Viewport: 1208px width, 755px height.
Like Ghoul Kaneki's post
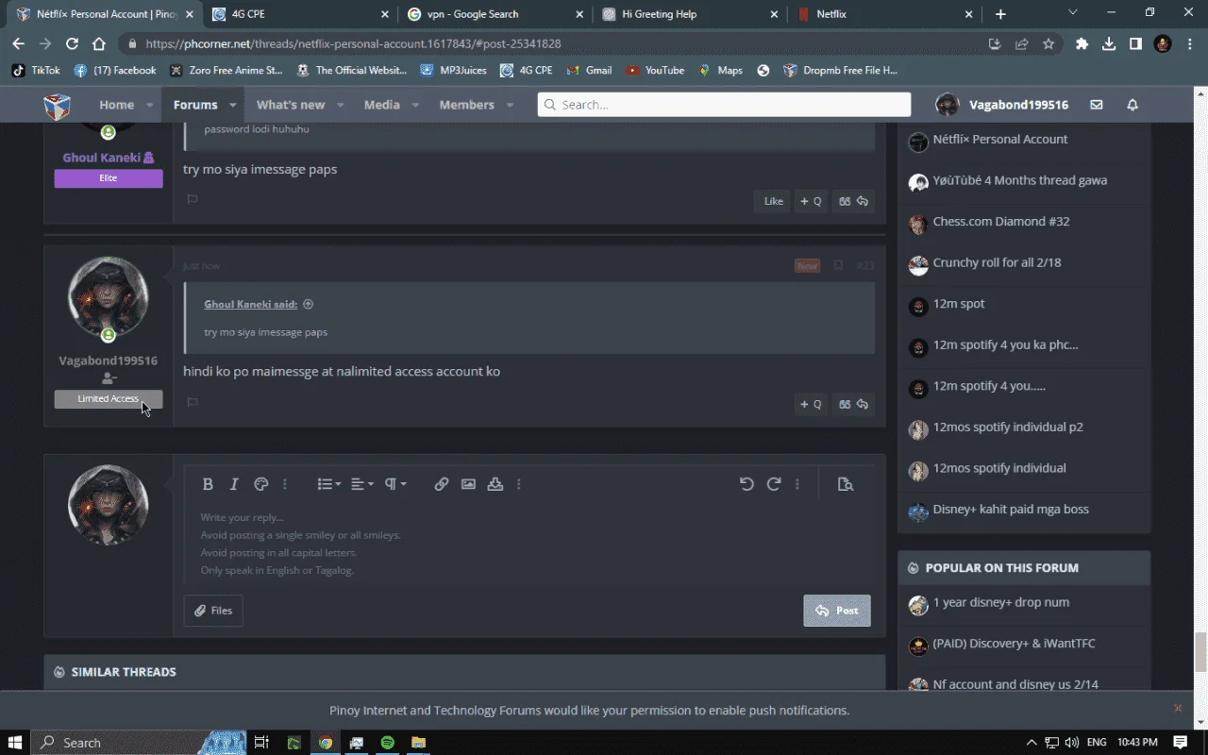[774, 201]
